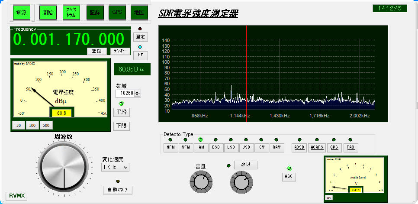Image resolution: width=418 pixels, height=204 pixels.
Task: Select the NFM detector mode
Action: point(170,147)
